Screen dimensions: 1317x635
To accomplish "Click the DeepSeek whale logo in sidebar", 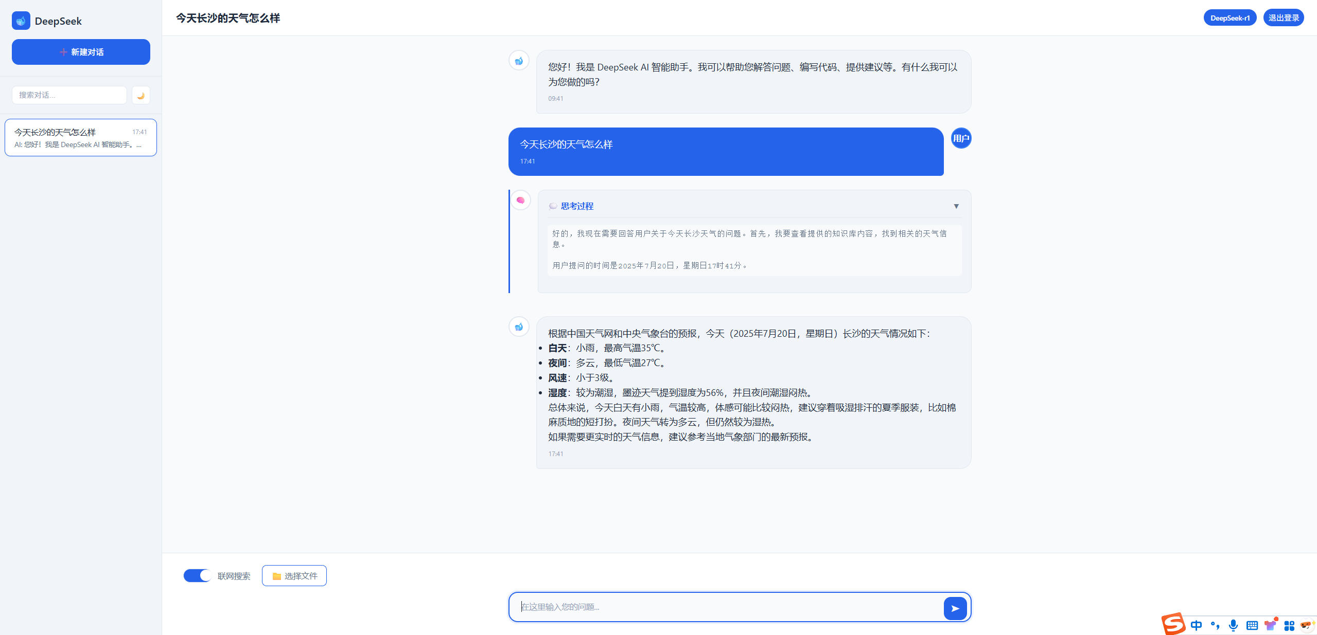I will (21, 21).
